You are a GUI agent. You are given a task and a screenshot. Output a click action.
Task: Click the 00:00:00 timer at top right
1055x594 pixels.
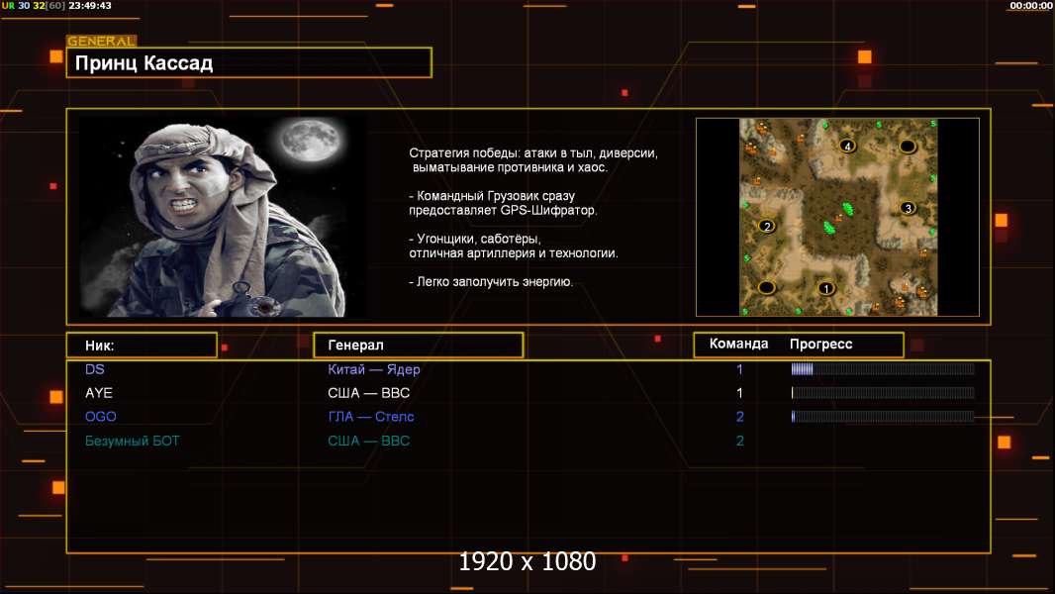(1031, 5)
